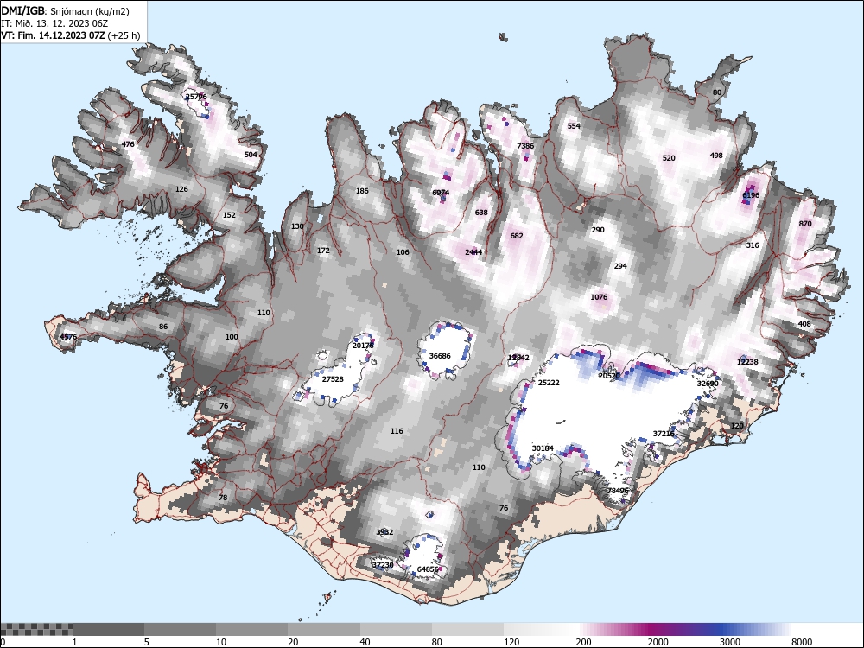Click the map value 12342

(518, 358)
